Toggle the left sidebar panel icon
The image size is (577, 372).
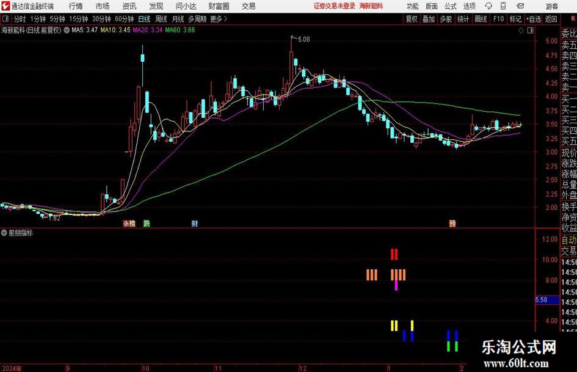[x=5, y=19]
